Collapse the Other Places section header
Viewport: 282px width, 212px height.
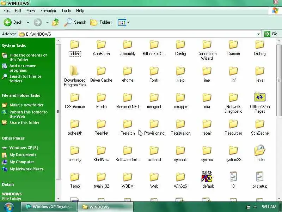(x=13, y=138)
